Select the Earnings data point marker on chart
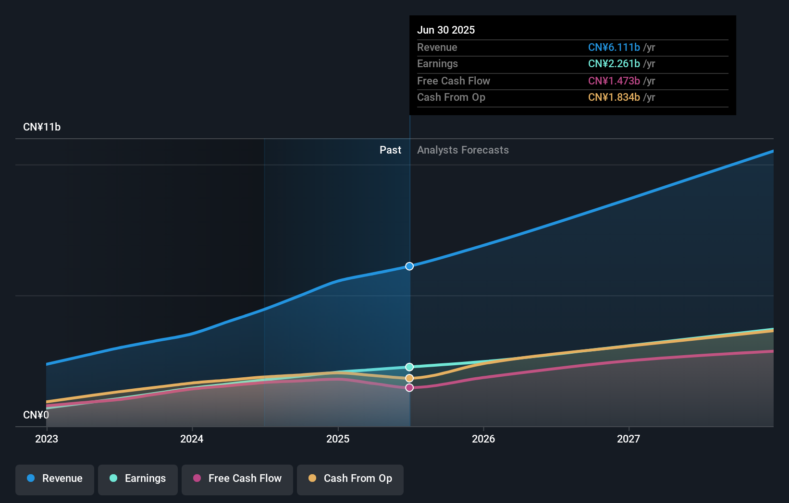The width and height of the screenshot is (789, 503). 409,367
